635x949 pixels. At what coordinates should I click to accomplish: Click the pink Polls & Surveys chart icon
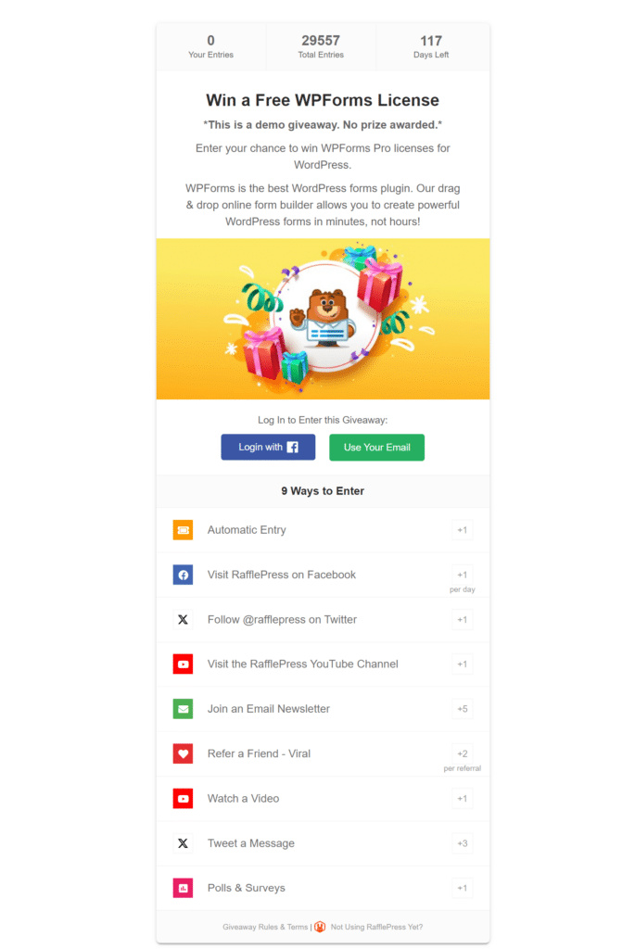(183, 889)
